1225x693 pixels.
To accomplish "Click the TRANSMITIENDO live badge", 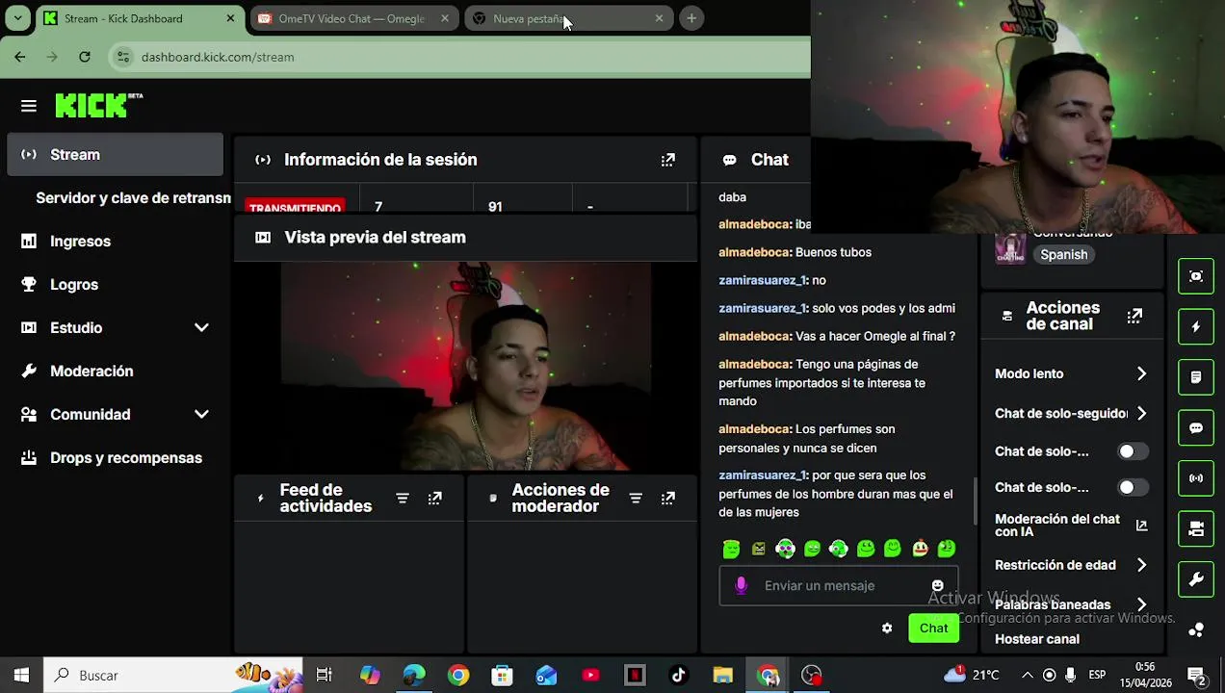I will pyautogui.click(x=295, y=207).
